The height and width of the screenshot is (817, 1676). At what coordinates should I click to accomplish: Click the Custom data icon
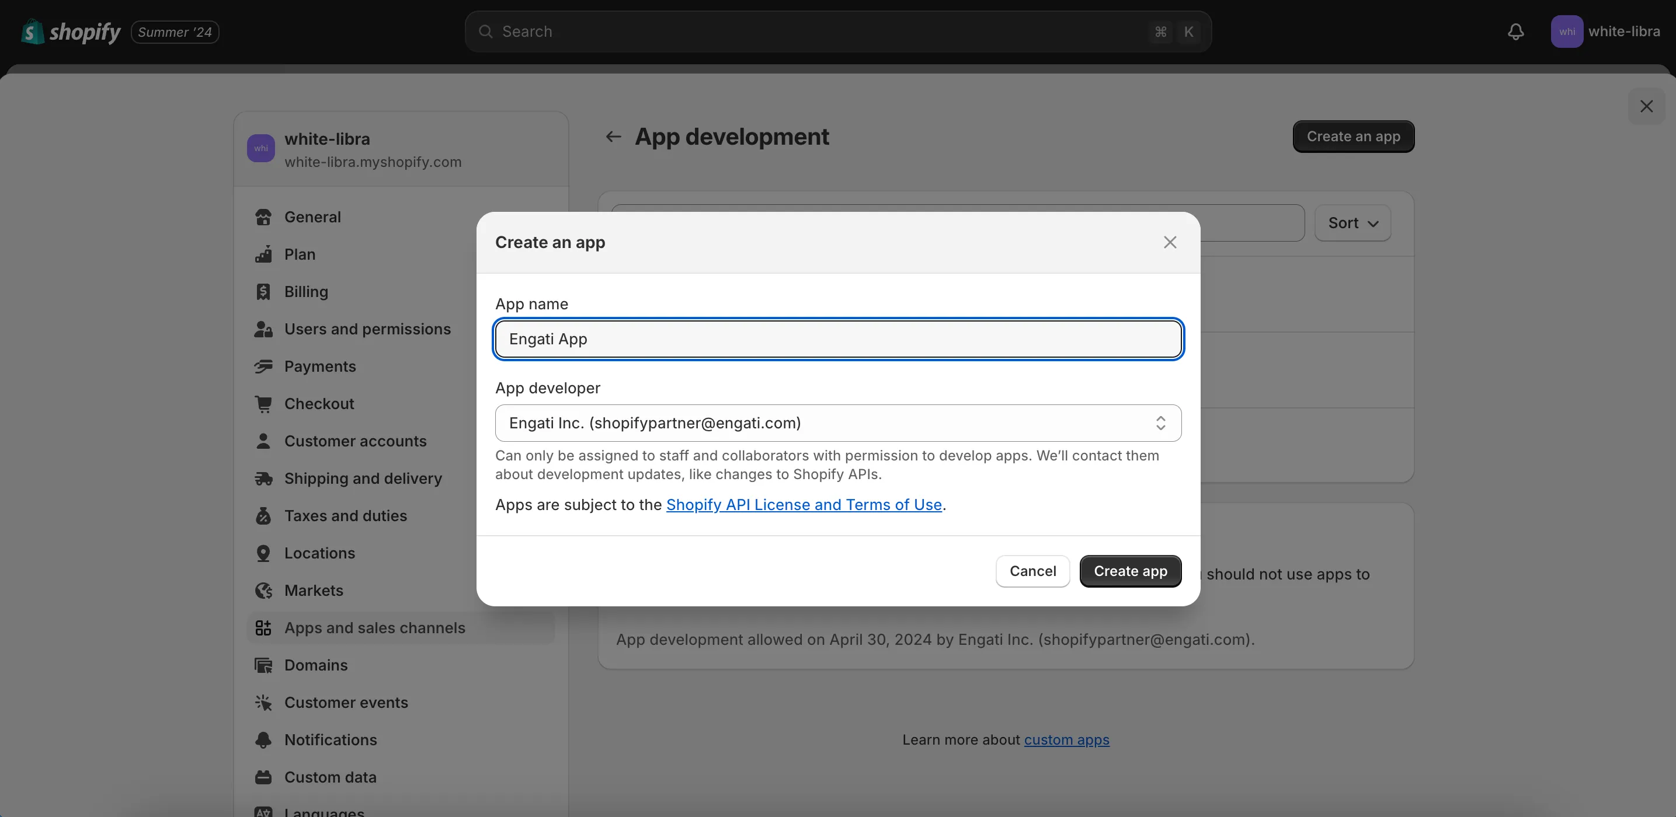[x=263, y=777]
